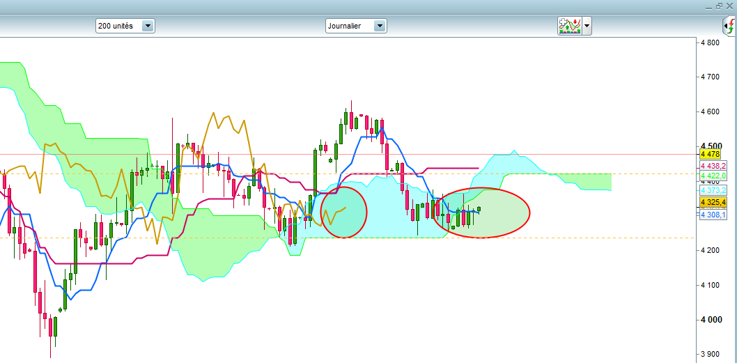Open the '200 unités' dropdown

(125, 26)
